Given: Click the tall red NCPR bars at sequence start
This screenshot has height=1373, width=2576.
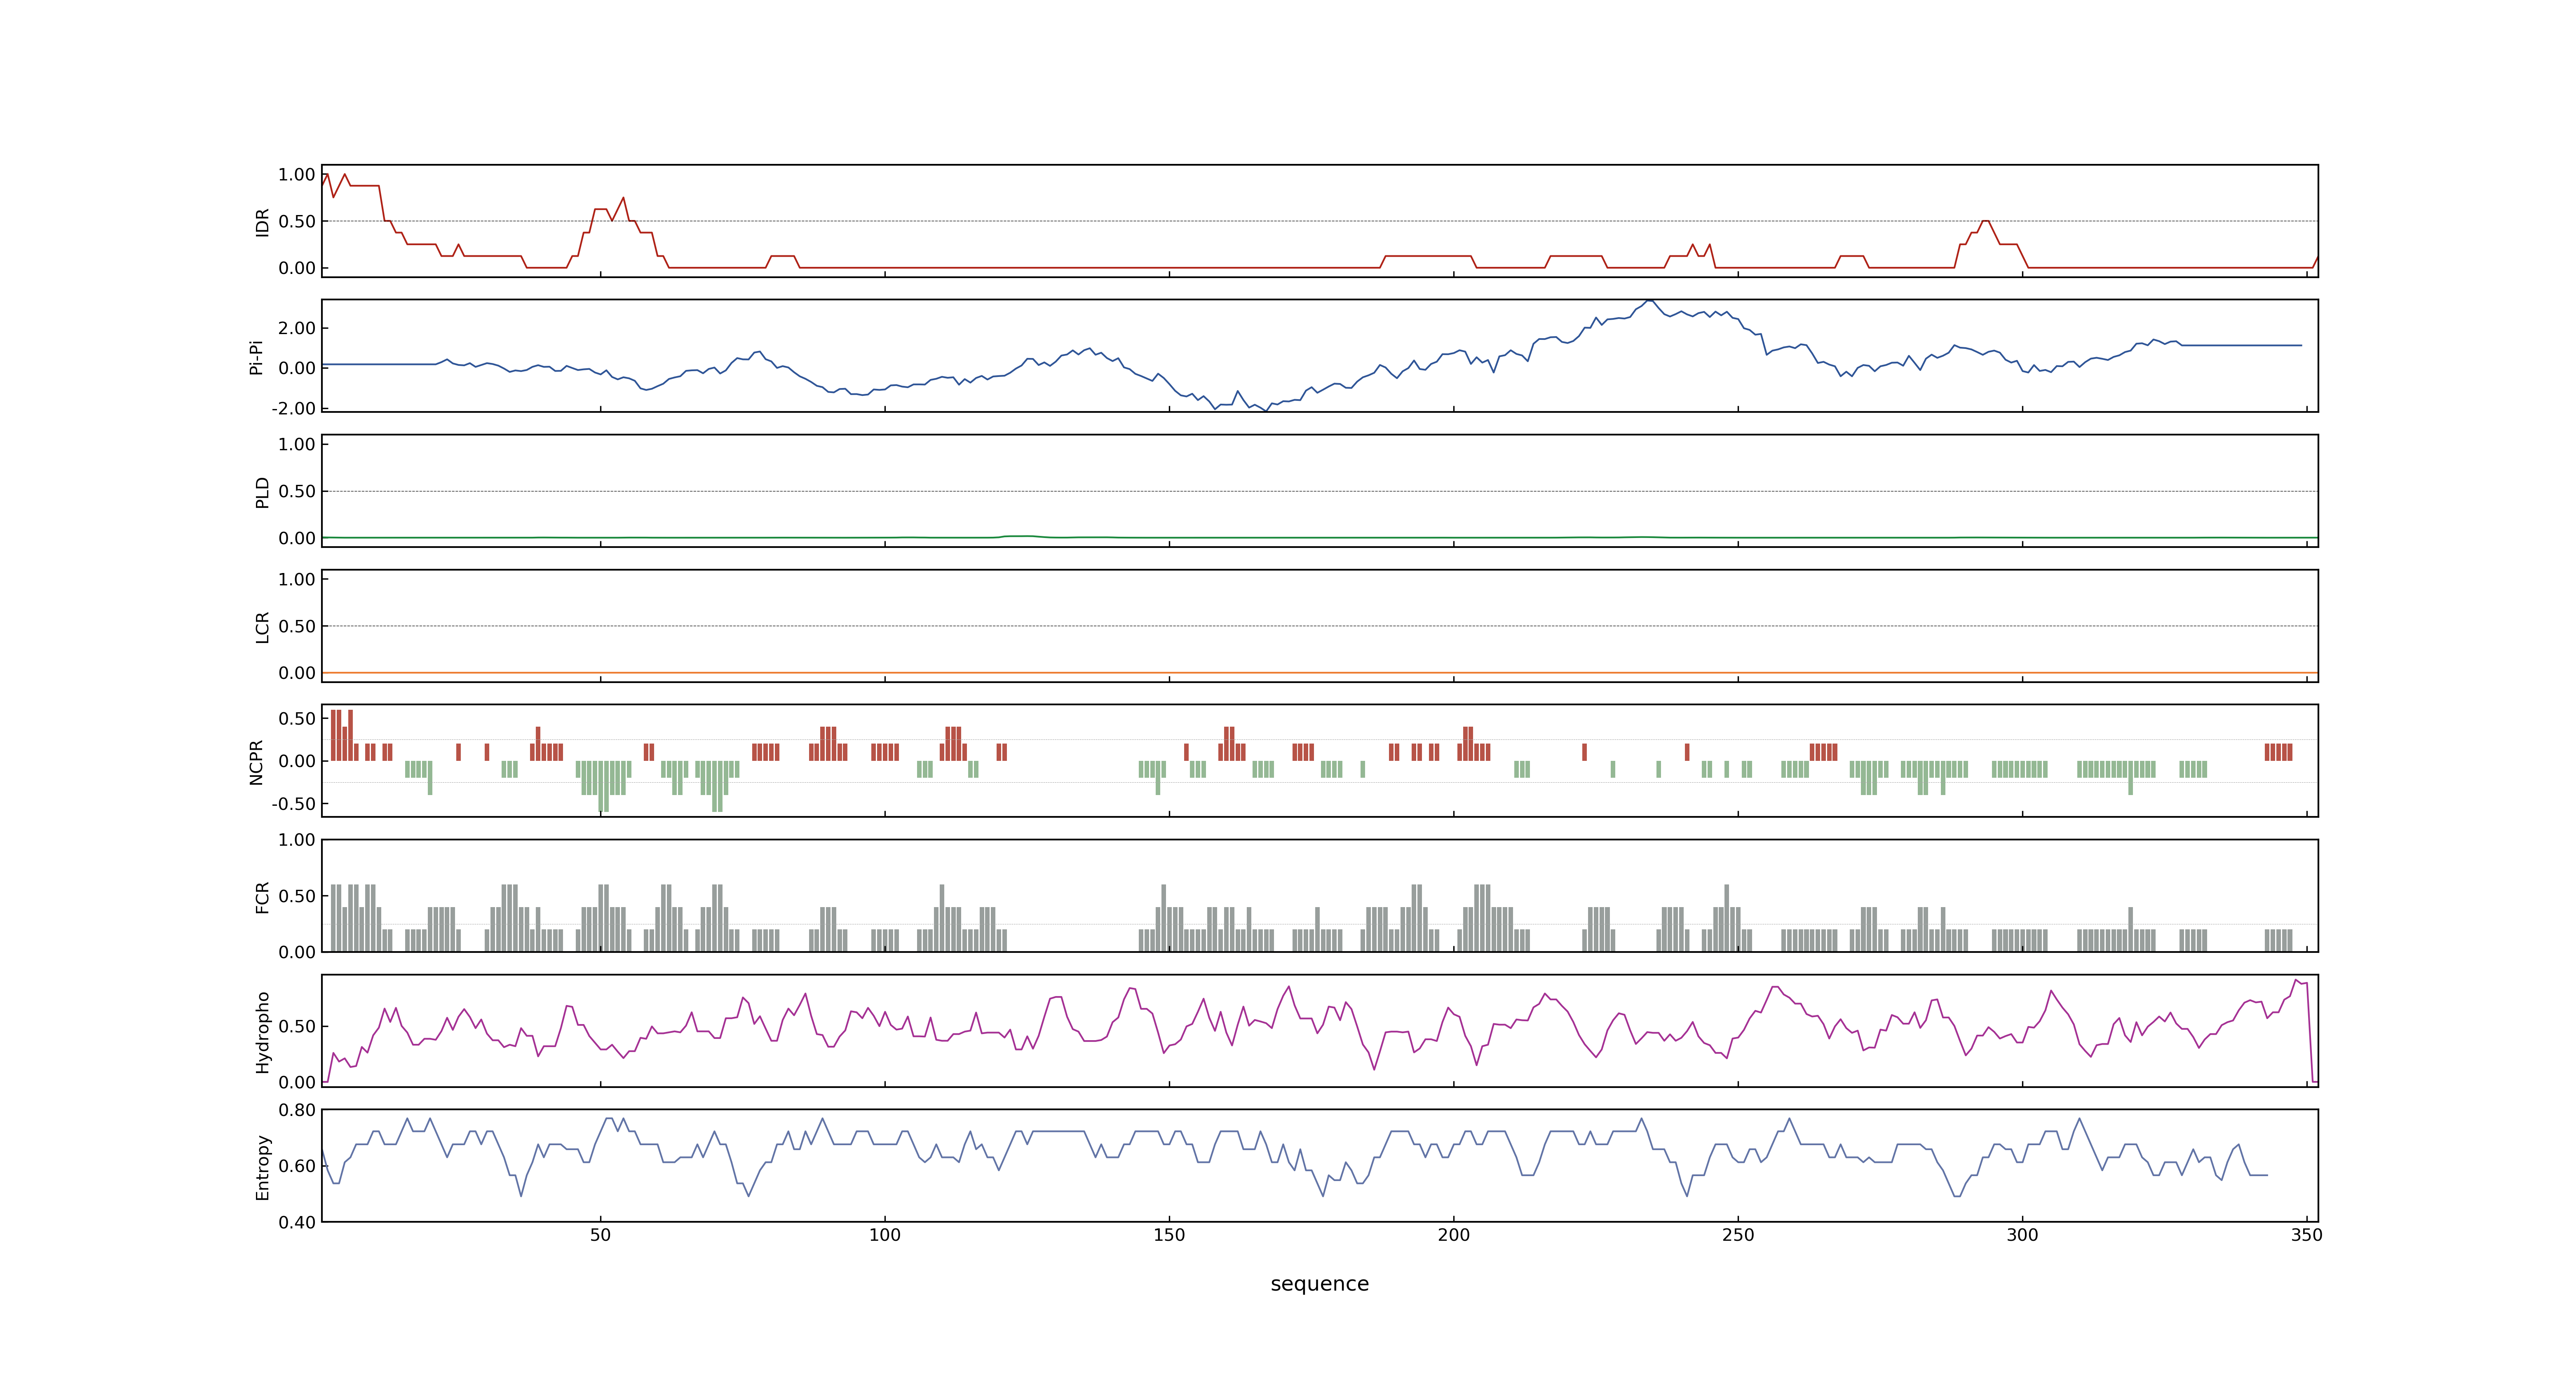Looking at the screenshot, I should click(342, 735).
